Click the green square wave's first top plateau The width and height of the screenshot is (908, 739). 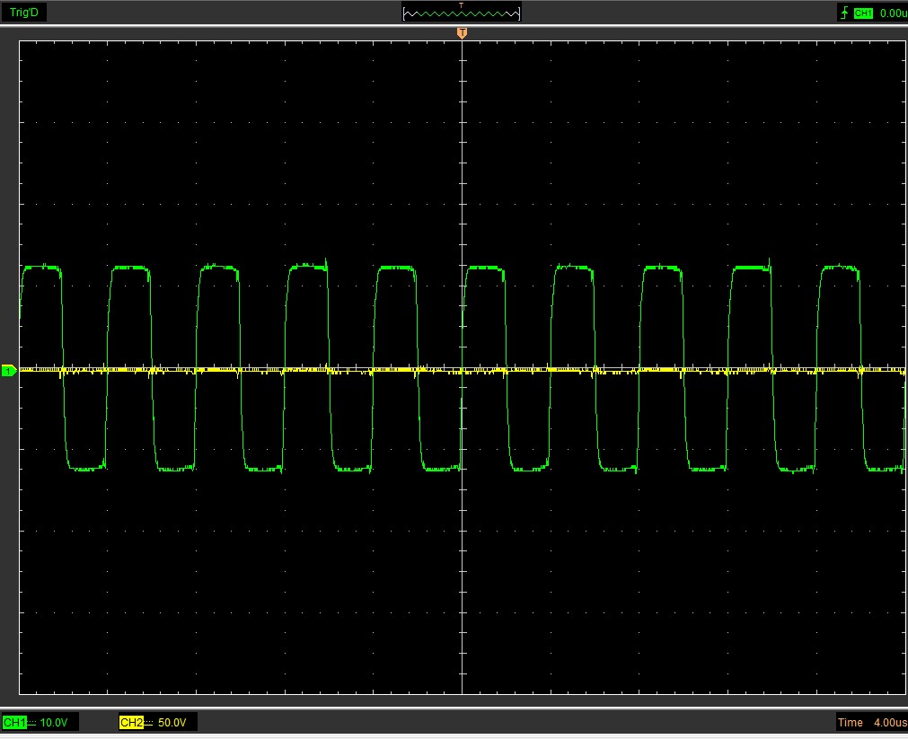pos(40,267)
